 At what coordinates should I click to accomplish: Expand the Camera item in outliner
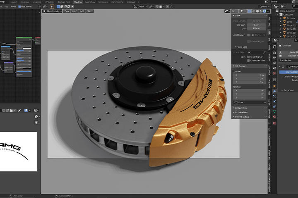tap(281, 18)
